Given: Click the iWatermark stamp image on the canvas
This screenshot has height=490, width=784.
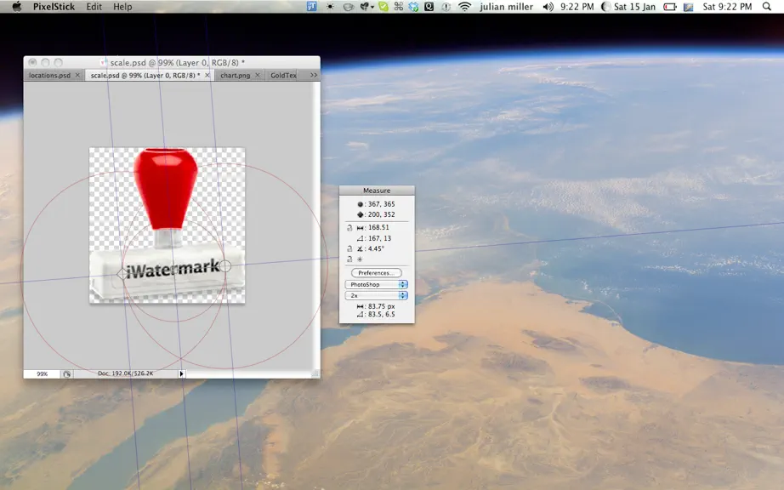Looking at the screenshot, I should tap(167, 225).
